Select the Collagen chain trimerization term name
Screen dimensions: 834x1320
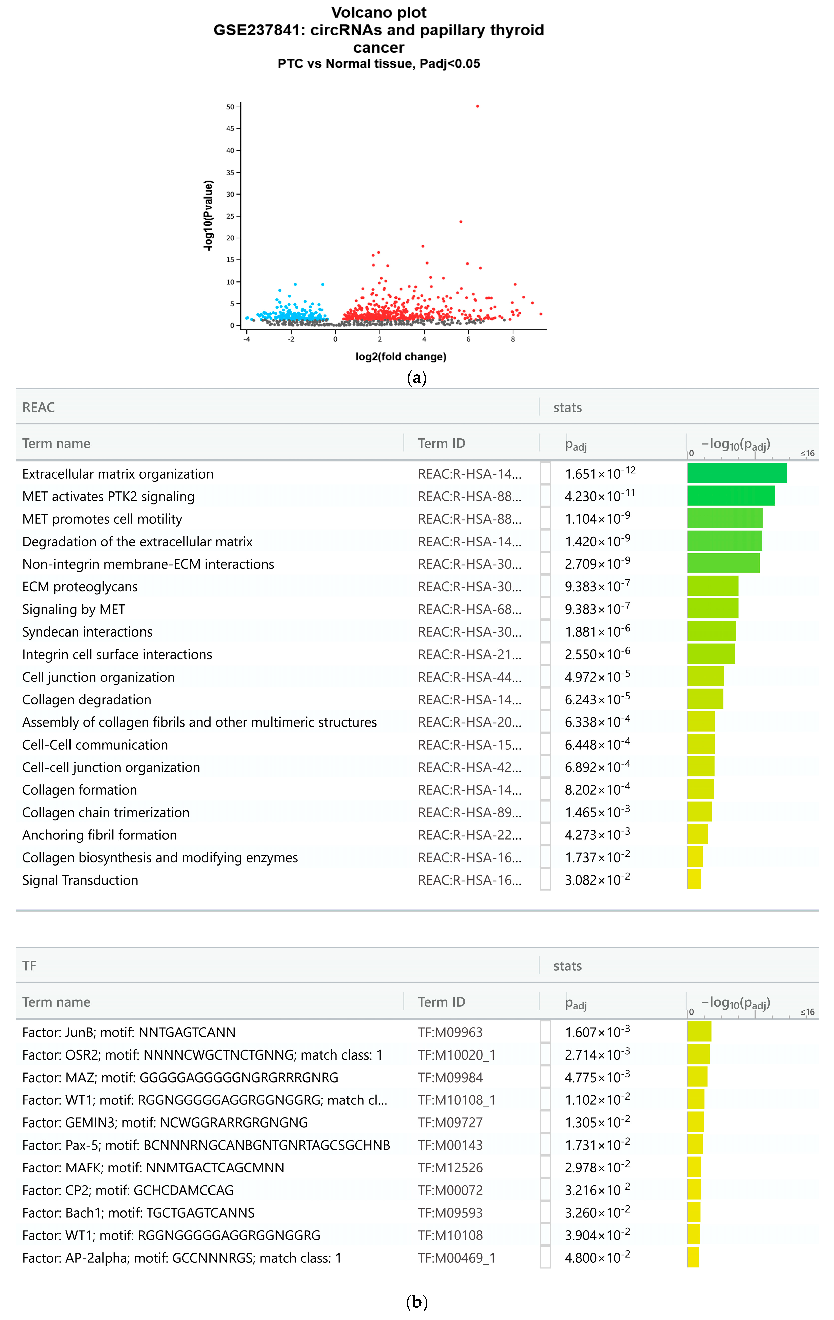pyautogui.click(x=106, y=812)
